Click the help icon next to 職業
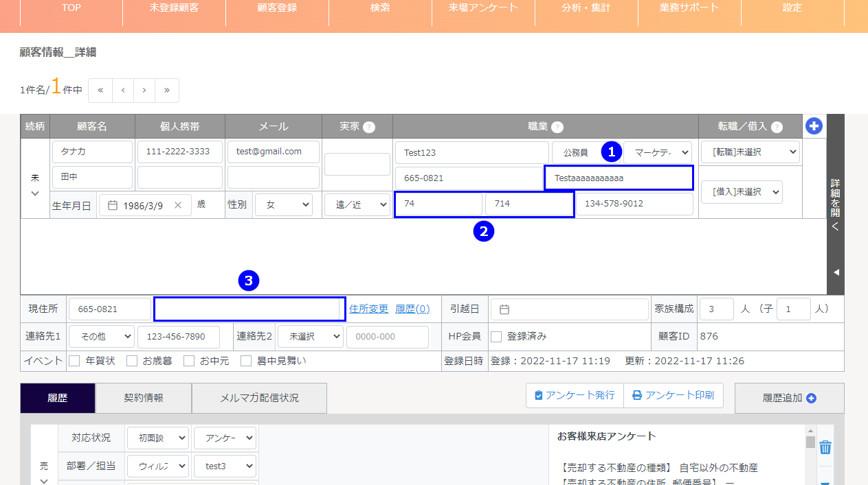 [x=557, y=127]
